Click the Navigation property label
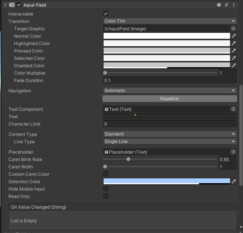The height and width of the screenshot is (233, 243). pyautogui.click(x=20, y=91)
